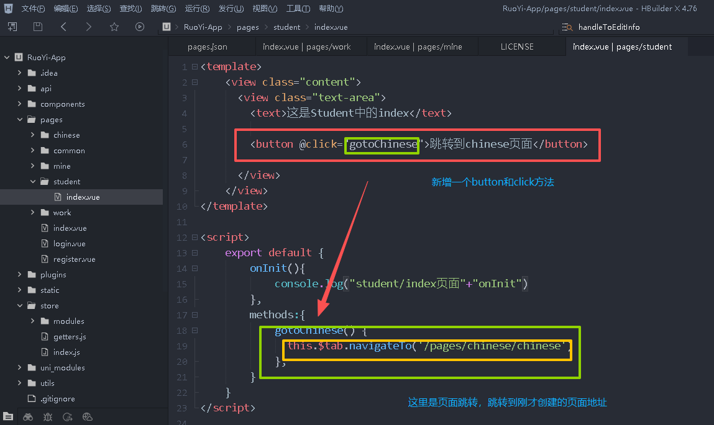Go forward with the right arrow icon

88,27
